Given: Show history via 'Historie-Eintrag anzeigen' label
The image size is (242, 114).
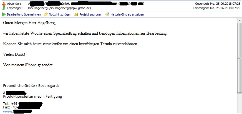Looking at the screenshot, I should click(x=127, y=14).
